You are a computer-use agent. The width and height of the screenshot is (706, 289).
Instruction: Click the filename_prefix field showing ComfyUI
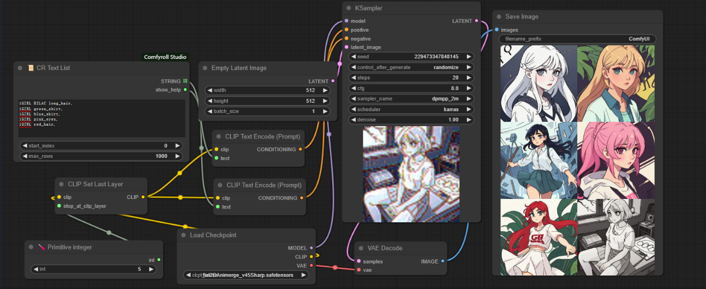coord(577,39)
